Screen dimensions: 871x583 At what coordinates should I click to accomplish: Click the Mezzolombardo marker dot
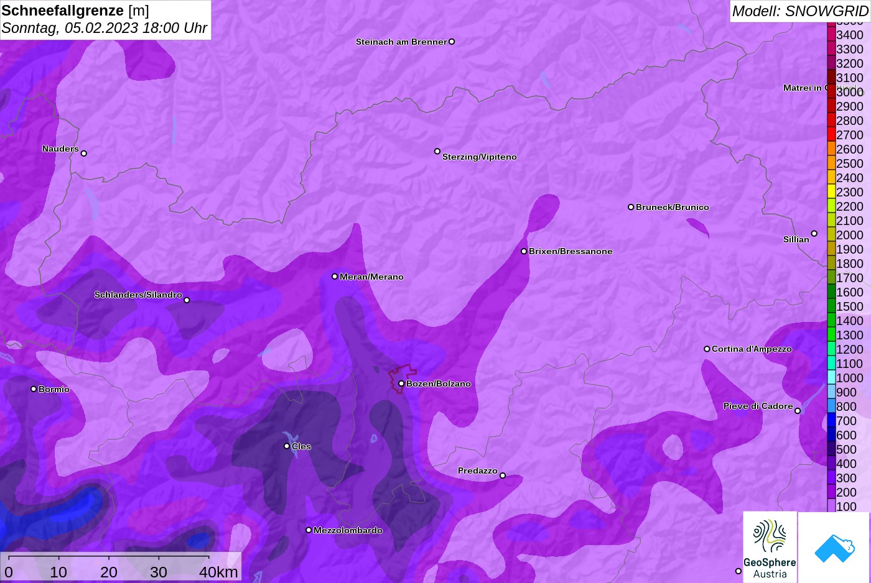coord(309,530)
